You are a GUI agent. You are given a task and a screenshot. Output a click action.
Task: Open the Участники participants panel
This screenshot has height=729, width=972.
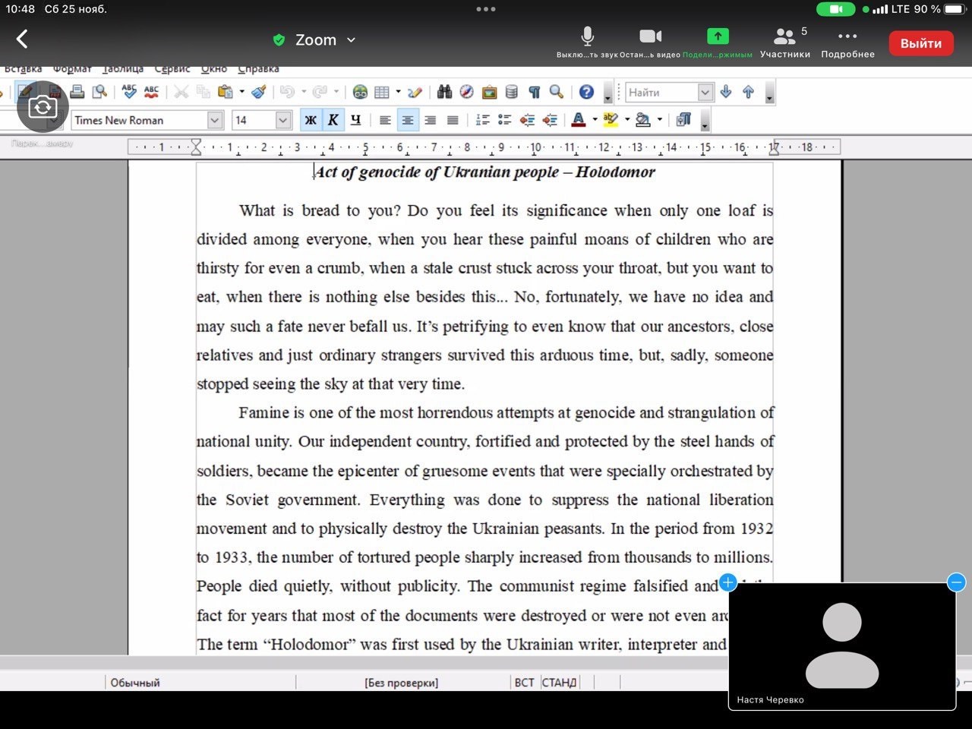[x=785, y=43]
